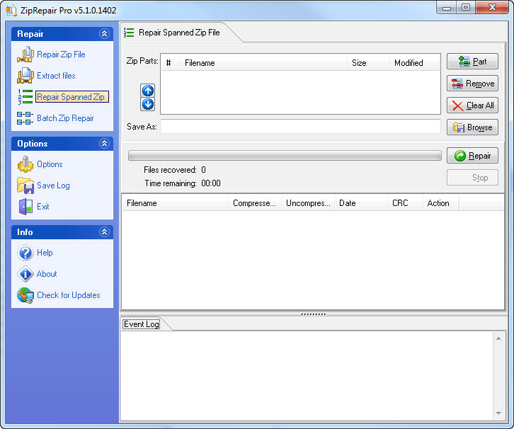
Task: Click the Exit door icon
Action: [x=25, y=207]
